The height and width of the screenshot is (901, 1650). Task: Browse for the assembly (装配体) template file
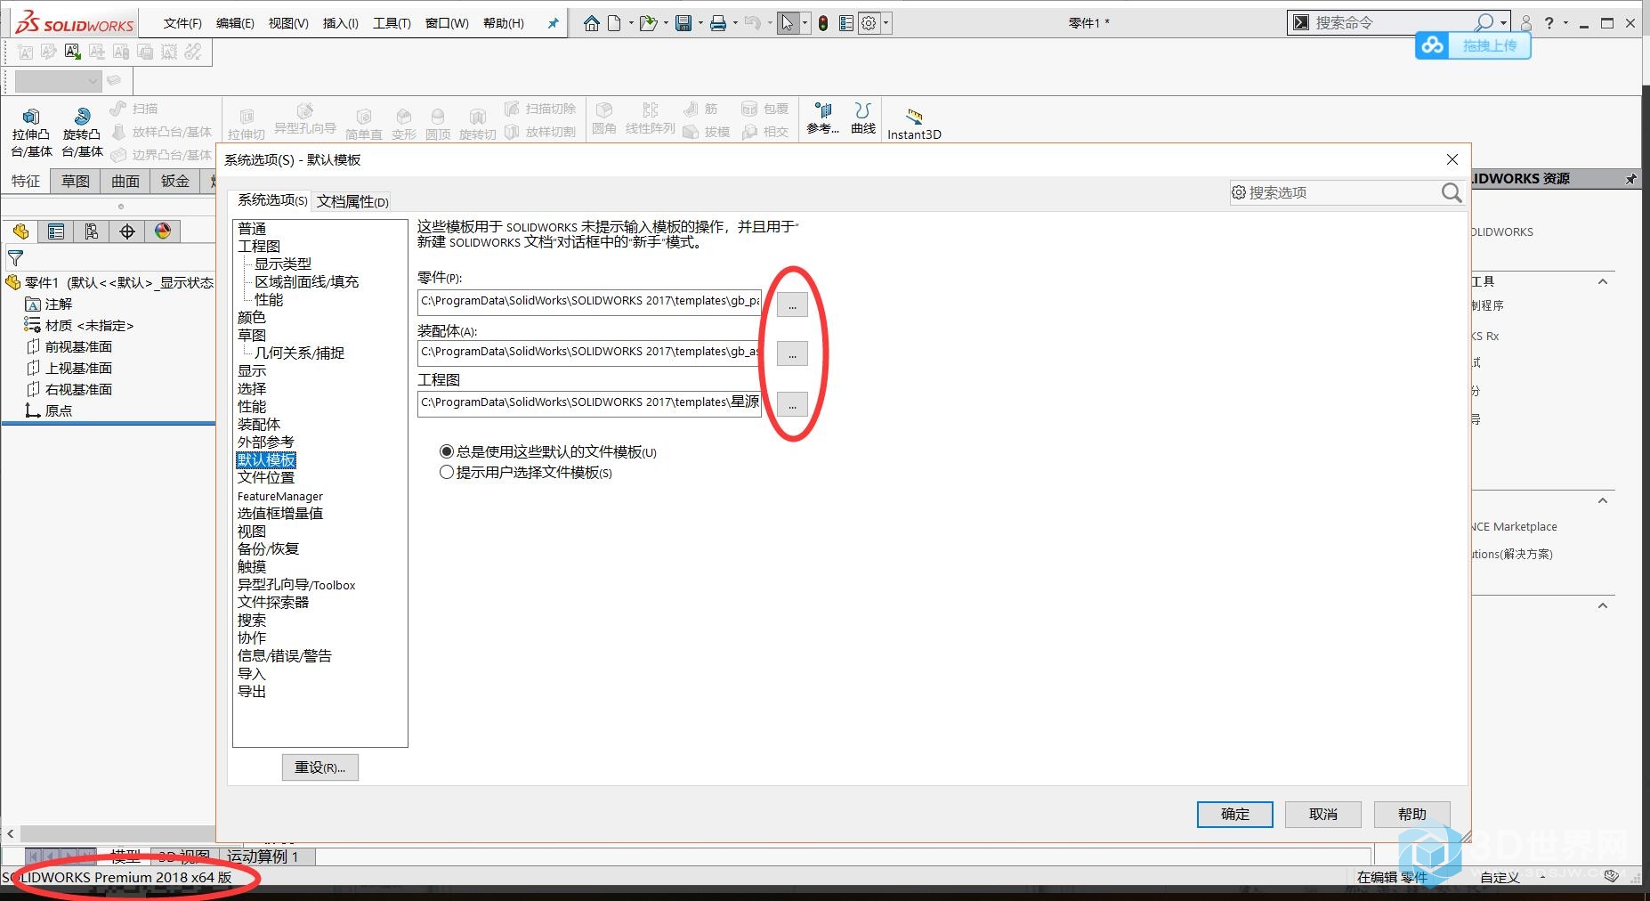(x=792, y=354)
